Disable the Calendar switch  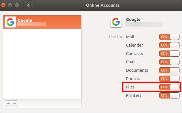click(169, 45)
